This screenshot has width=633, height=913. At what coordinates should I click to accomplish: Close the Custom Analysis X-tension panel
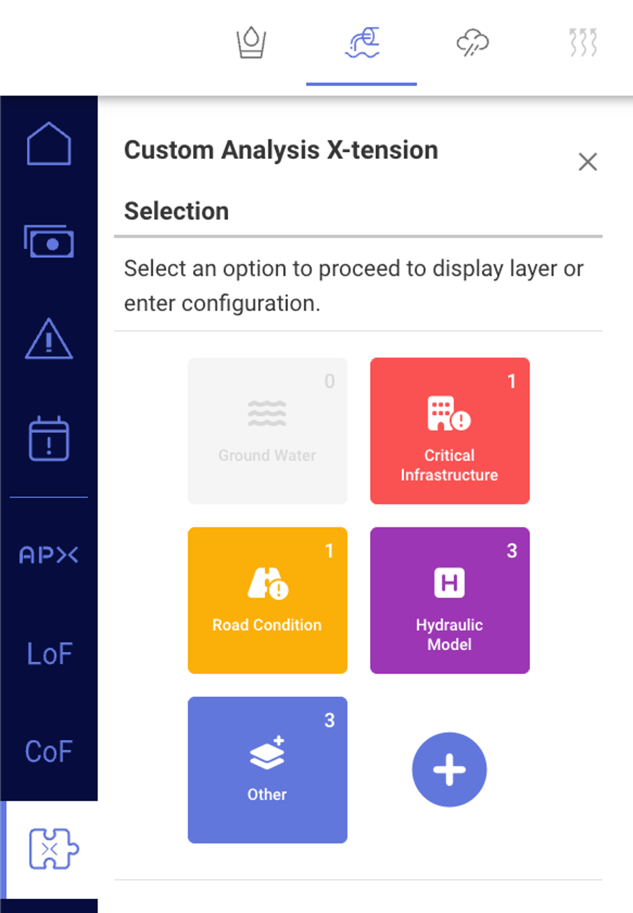coord(587,161)
